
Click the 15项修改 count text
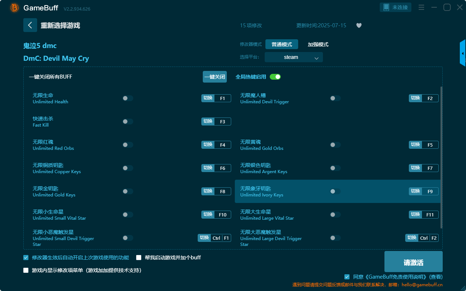pos(251,25)
